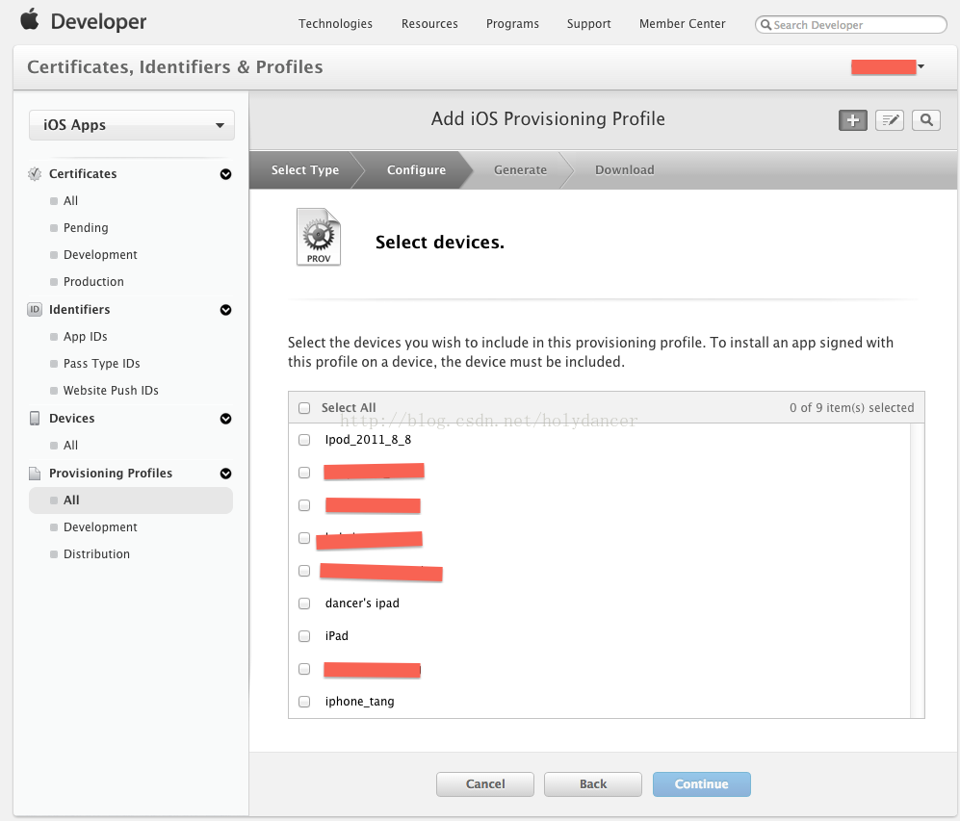Collapse the Provisioning Profiles section arrow

pos(226,474)
